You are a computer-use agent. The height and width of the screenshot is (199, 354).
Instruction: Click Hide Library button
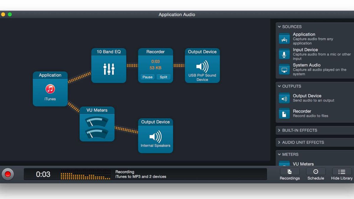click(342, 174)
